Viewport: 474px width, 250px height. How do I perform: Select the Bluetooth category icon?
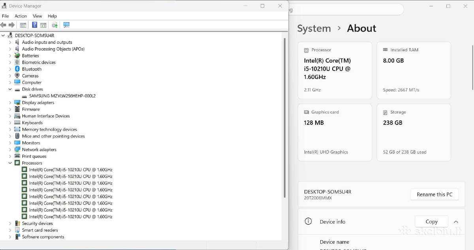tap(17, 69)
